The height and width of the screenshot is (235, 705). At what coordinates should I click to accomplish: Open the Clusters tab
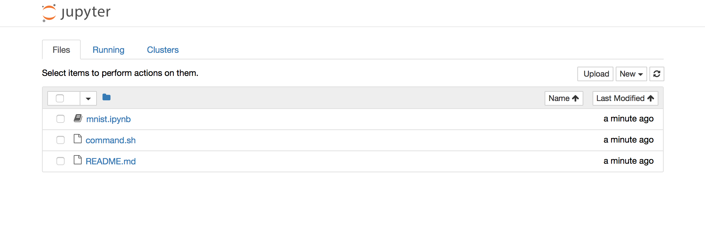click(163, 50)
